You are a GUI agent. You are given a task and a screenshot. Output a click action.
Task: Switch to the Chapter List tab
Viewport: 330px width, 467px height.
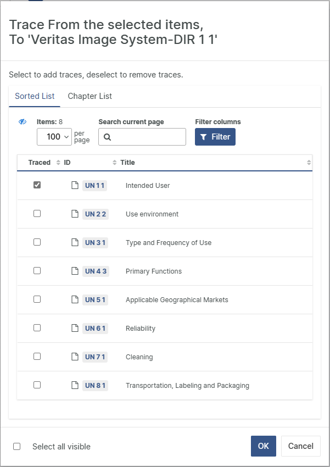coord(90,96)
